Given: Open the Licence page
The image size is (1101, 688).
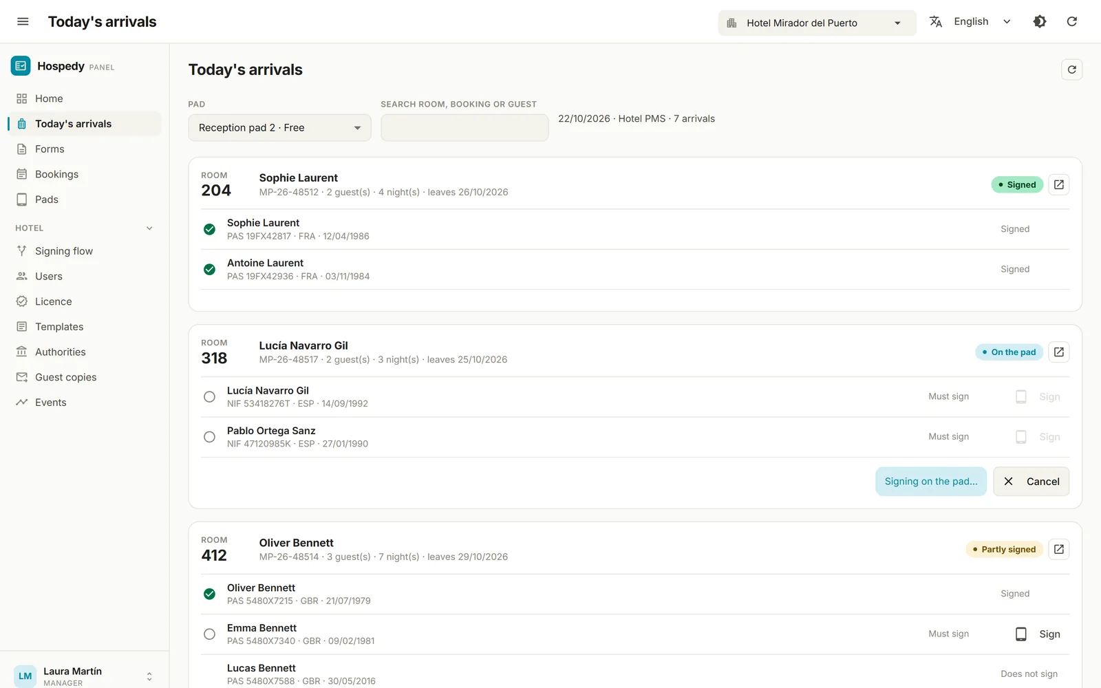Looking at the screenshot, I should pos(85,301).
